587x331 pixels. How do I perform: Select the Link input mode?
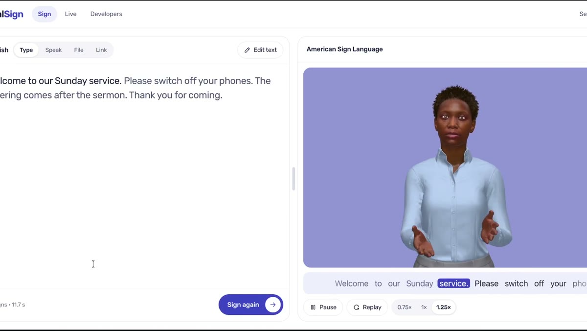tap(101, 50)
